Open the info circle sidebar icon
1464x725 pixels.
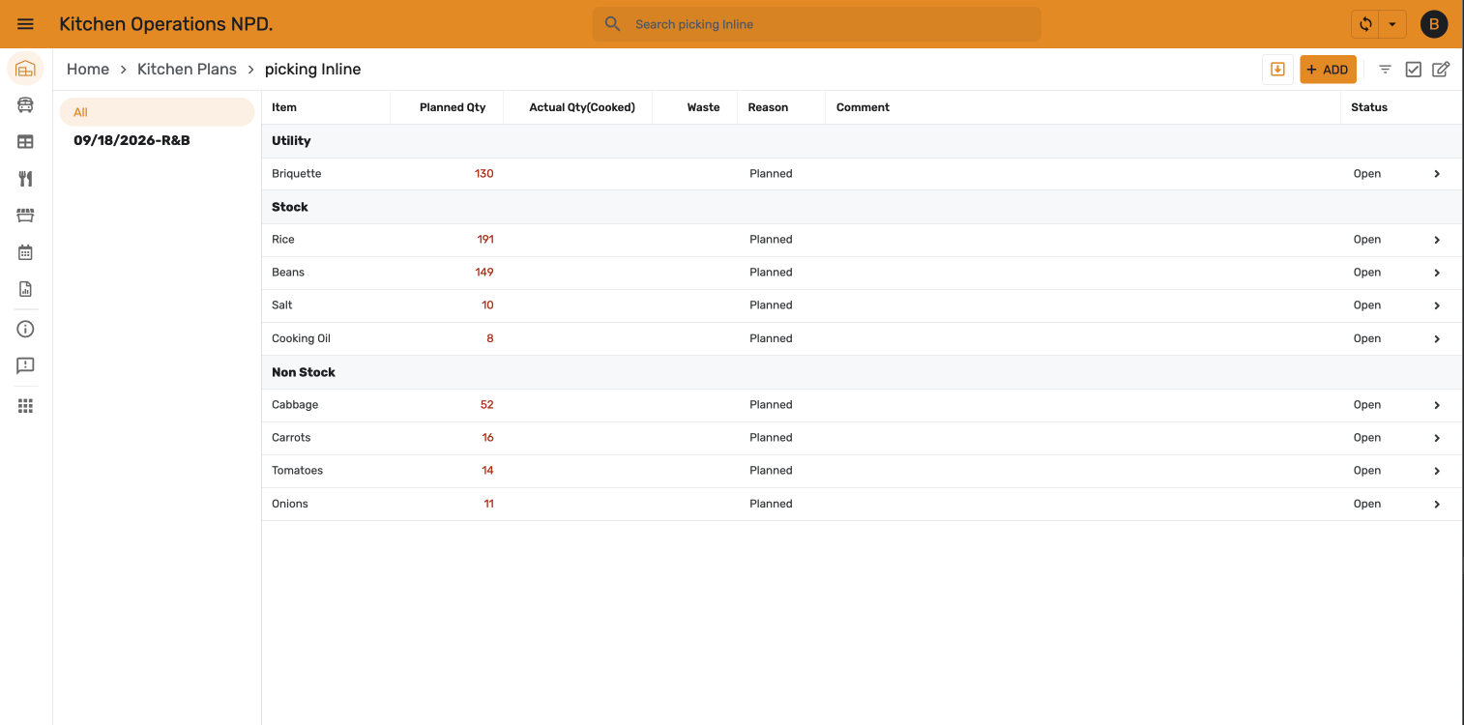pos(25,329)
